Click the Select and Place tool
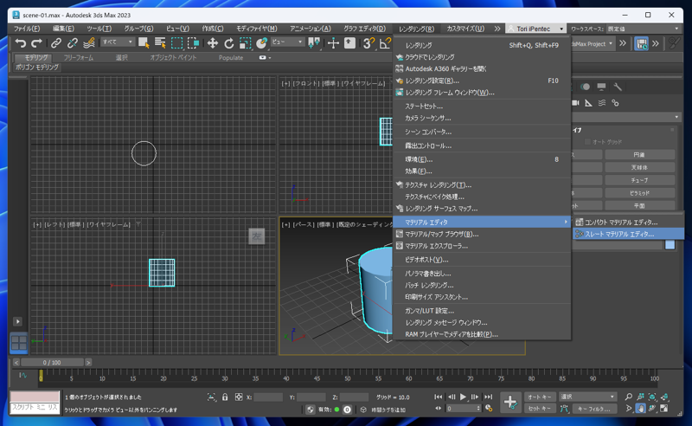Screen dimensions: 692x426 tap(262, 43)
